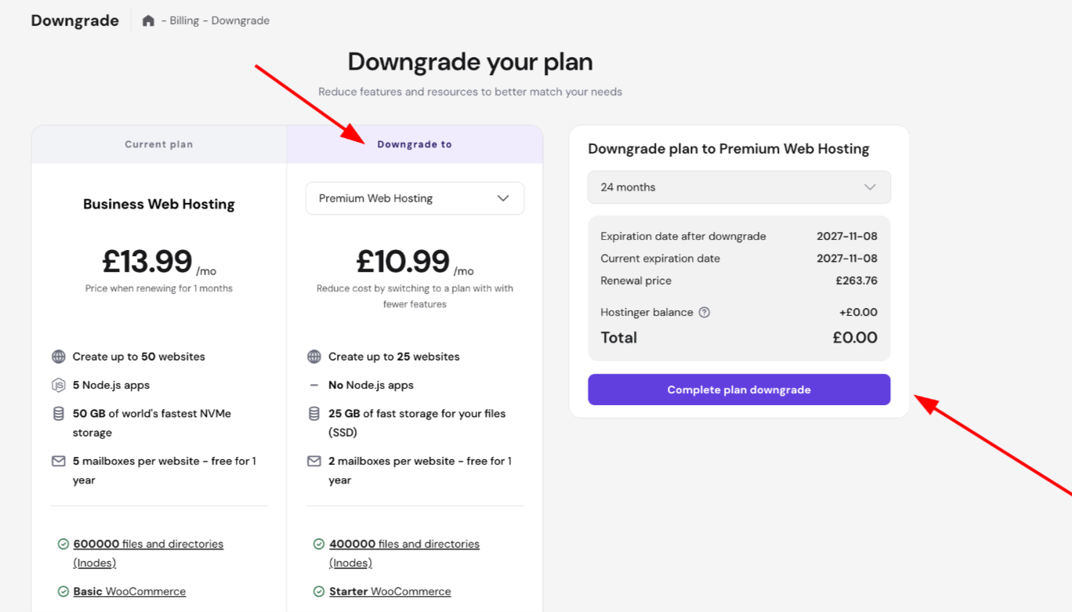Open 400000 files and directories link
Screen dimensions: 1072x612
tap(404, 544)
